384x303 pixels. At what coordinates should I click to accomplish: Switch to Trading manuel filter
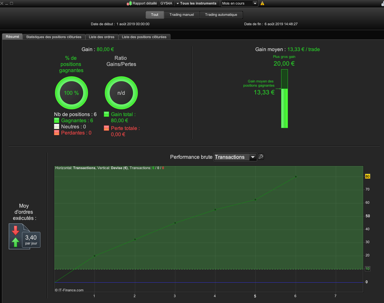coord(182,15)
